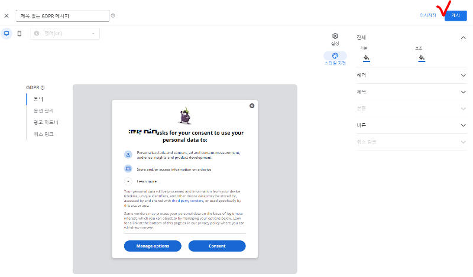The width and height of the screenshot is (473, 277).
Task: Select the 옵션 관리 sidebar page
Action: click(x=44, y=110)
